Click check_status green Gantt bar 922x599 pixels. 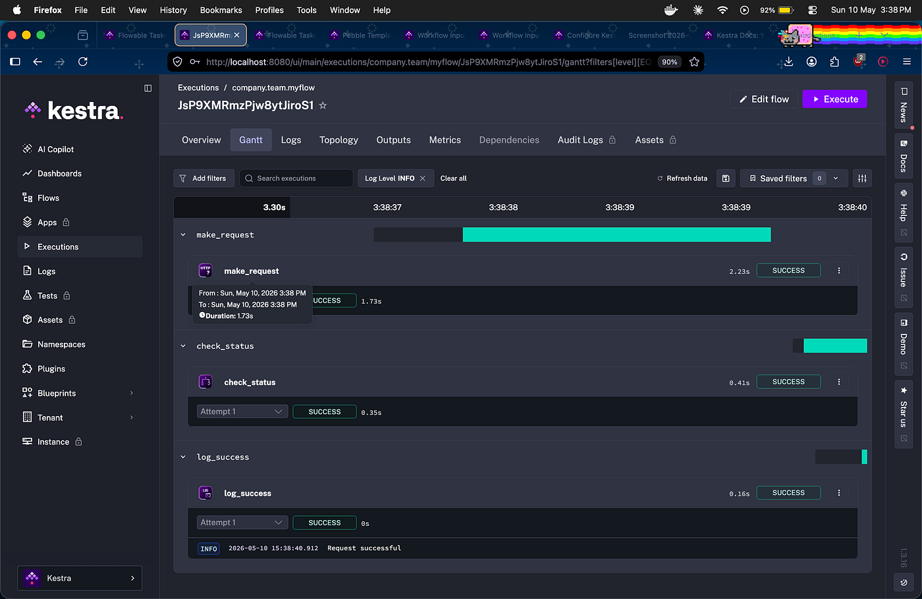coord(835,346)
